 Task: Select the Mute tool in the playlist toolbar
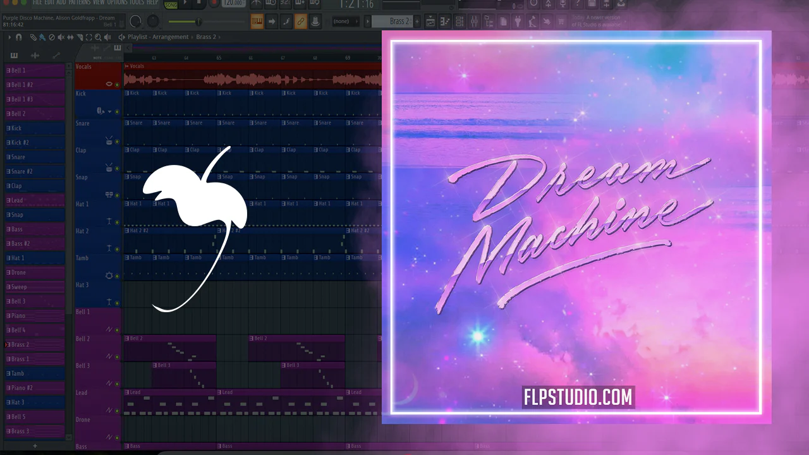60,37
